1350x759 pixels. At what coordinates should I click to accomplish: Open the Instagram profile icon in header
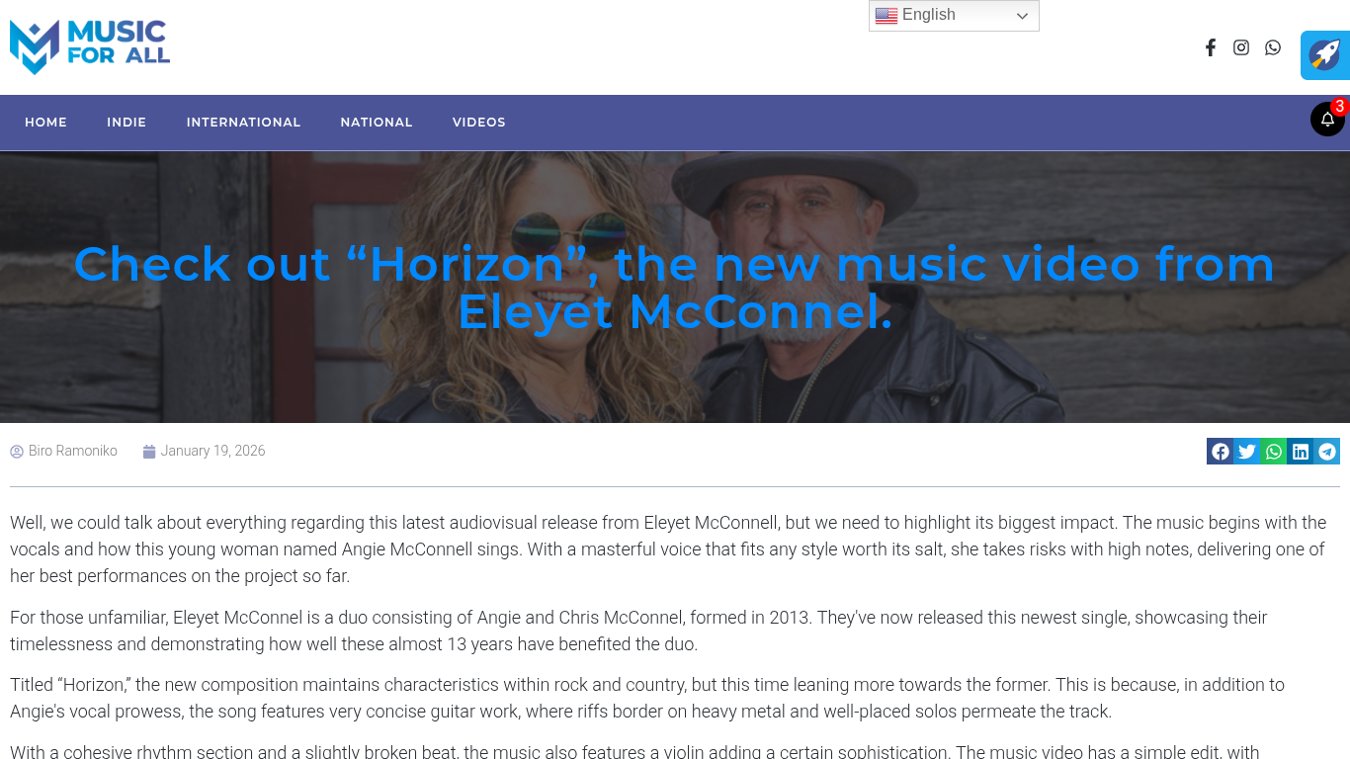tap(1241, 47)
